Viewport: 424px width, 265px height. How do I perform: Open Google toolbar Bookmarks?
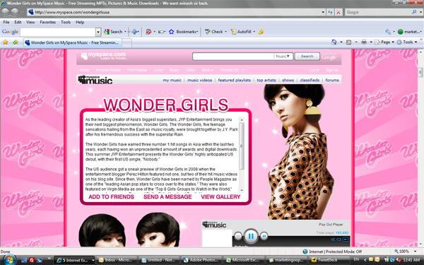(x=183, y=32)
